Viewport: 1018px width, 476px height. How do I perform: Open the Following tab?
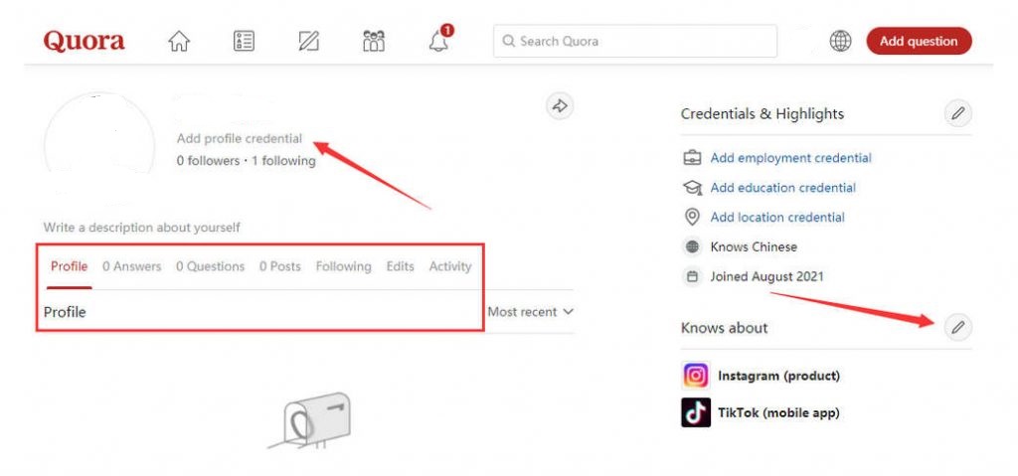coord(343,266)
